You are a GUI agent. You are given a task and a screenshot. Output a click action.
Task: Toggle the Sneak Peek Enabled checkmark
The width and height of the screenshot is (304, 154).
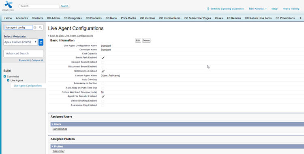coord(103,58)
